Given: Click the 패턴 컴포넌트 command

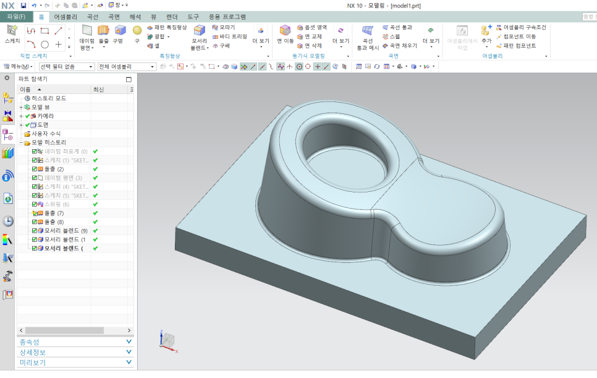Looking at the screenshot, I should pos(516,46).
